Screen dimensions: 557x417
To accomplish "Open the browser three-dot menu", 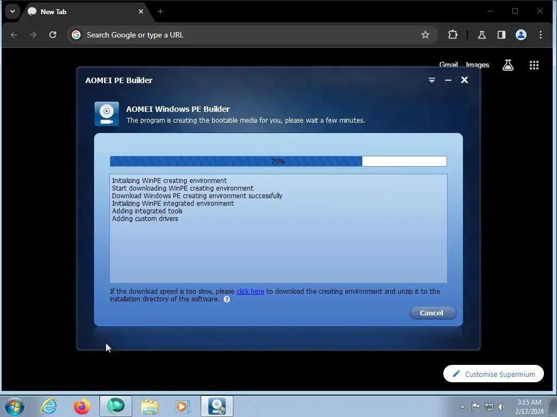I will click(x=540, y=35).
